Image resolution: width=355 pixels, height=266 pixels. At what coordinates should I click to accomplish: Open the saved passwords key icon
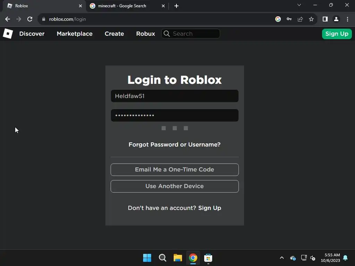tap(289, 19)
